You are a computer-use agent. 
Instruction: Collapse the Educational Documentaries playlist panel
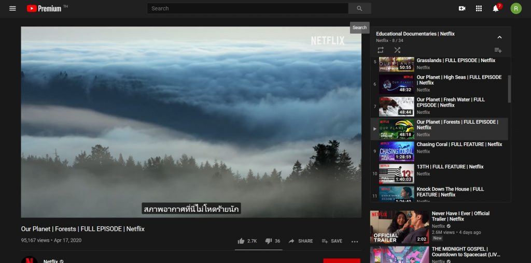tap(499, 37)
